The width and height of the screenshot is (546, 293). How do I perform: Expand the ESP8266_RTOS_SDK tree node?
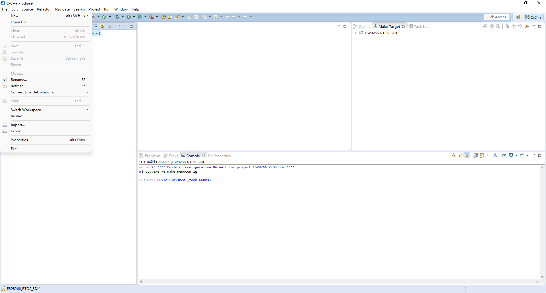coord(355,33)
